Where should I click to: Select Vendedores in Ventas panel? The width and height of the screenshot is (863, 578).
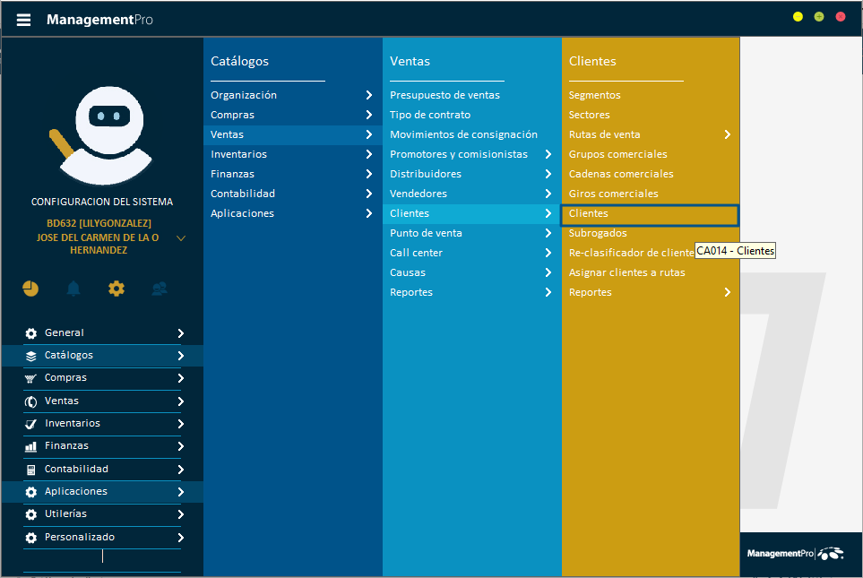[472, 194]
